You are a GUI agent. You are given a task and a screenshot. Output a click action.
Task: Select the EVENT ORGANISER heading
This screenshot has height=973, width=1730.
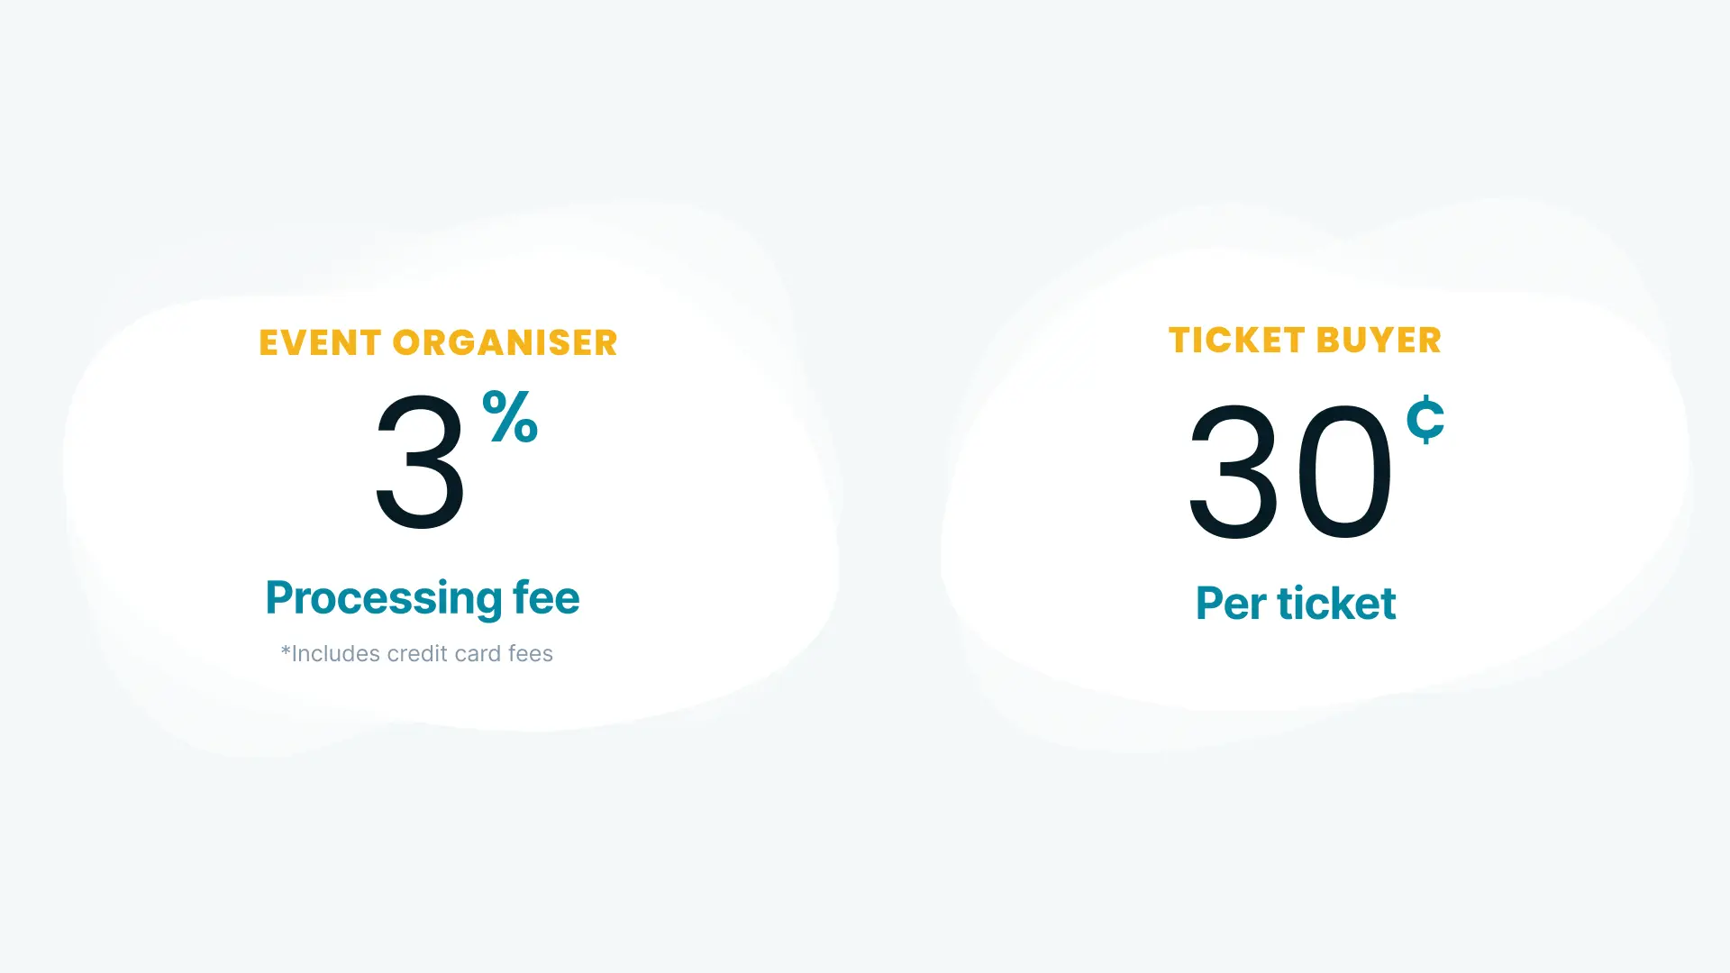coord(439,343)
